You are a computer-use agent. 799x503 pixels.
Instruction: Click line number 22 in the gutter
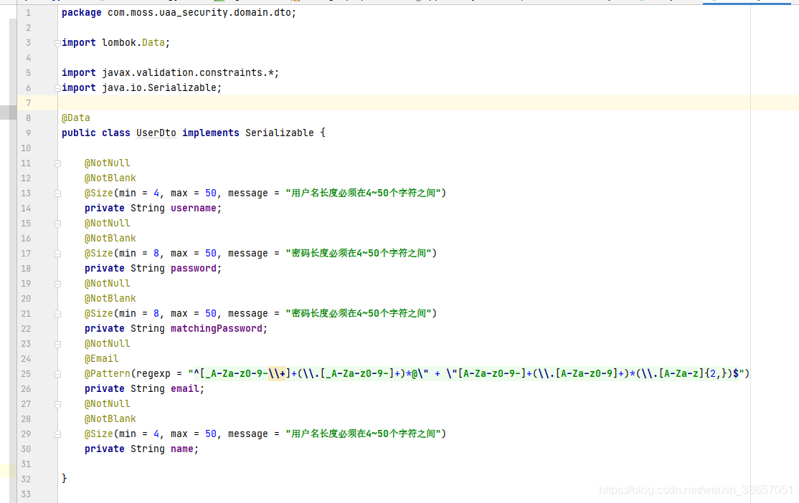coord(26,328)
